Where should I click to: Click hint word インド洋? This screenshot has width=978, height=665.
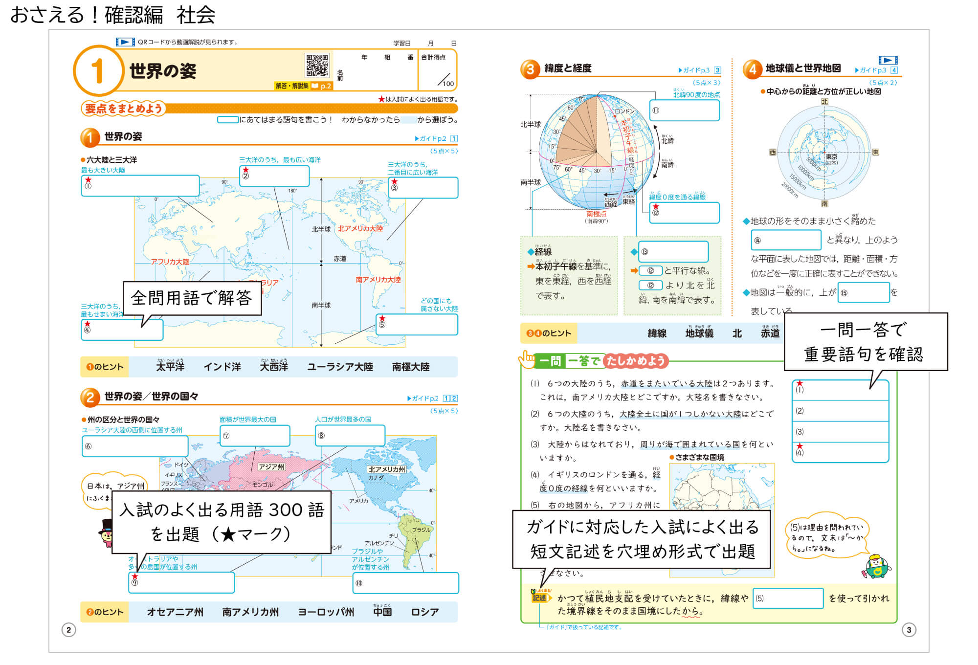coord(222,367)
